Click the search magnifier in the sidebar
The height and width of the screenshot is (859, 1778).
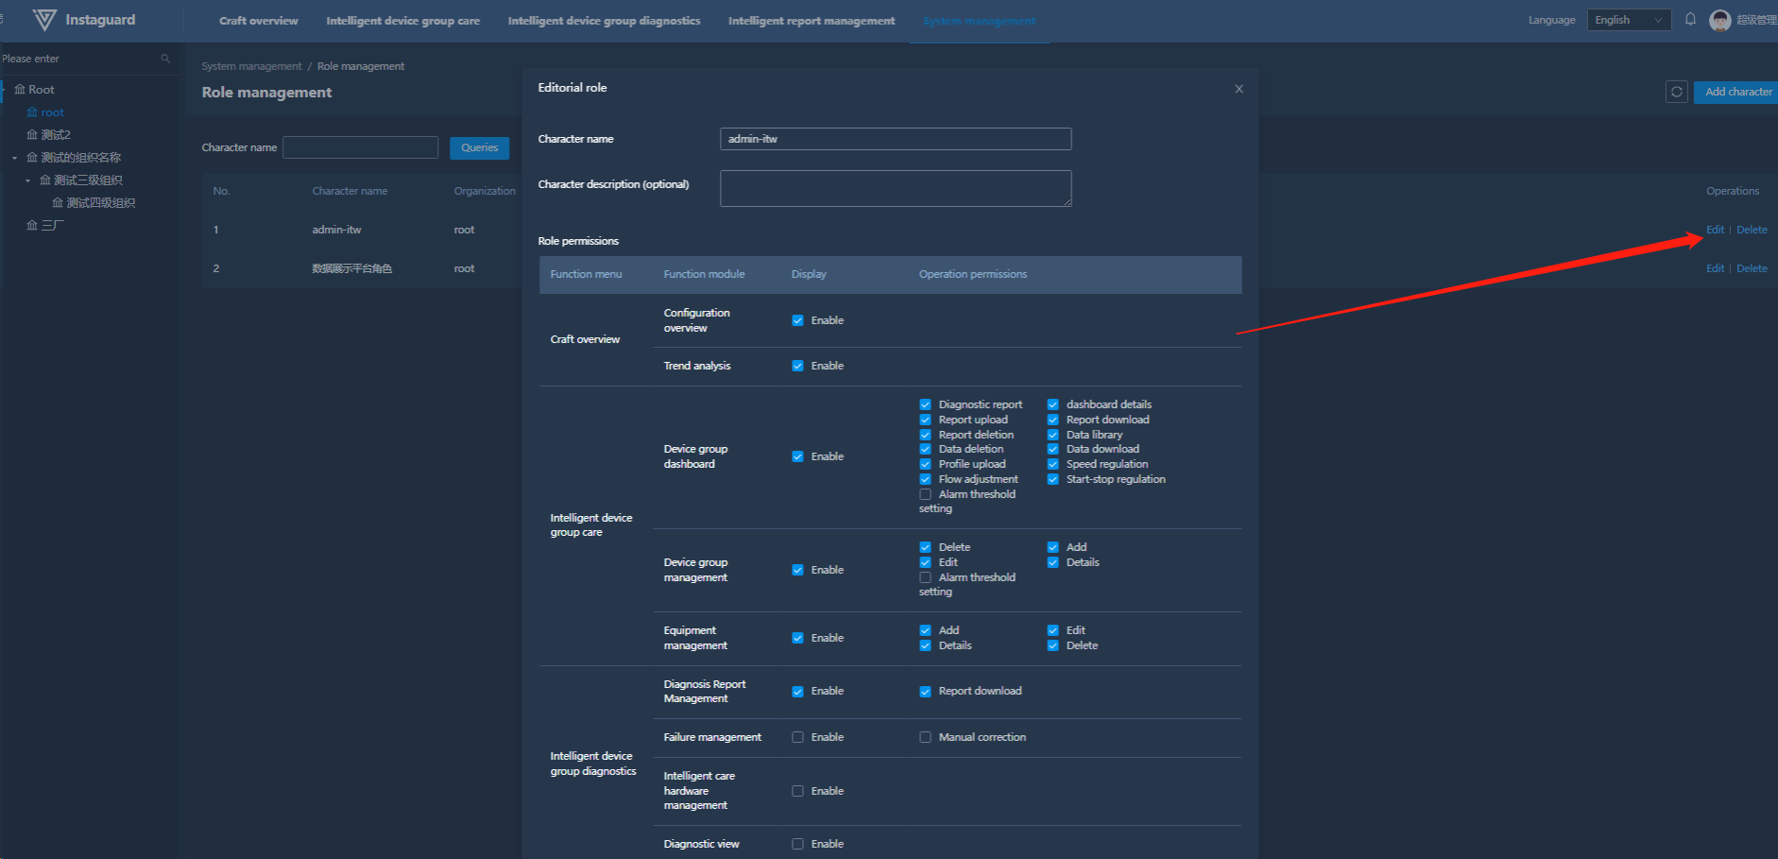pos(165,59)
